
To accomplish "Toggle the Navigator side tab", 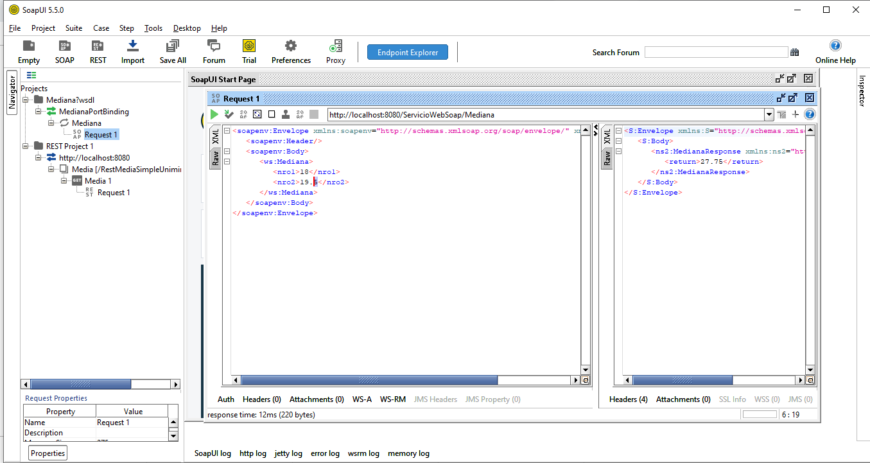I will pos(12,93).
